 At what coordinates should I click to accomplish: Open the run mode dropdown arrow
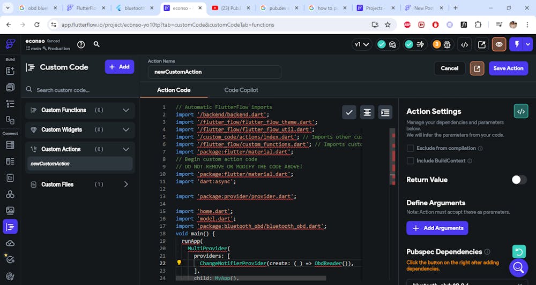528,44
